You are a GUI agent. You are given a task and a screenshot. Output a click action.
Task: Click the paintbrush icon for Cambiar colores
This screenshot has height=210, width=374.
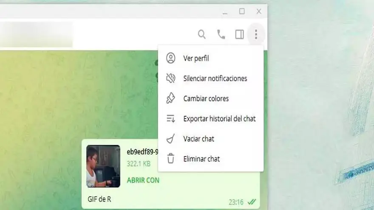[171, 98]
